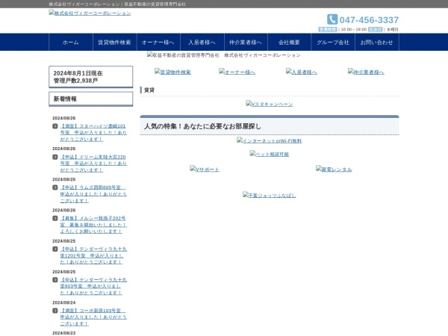Viewport: 448px width, 336px height.
Task: Open the インターネットorWi-Fi無料 feature image
Action: coord(269,140)
